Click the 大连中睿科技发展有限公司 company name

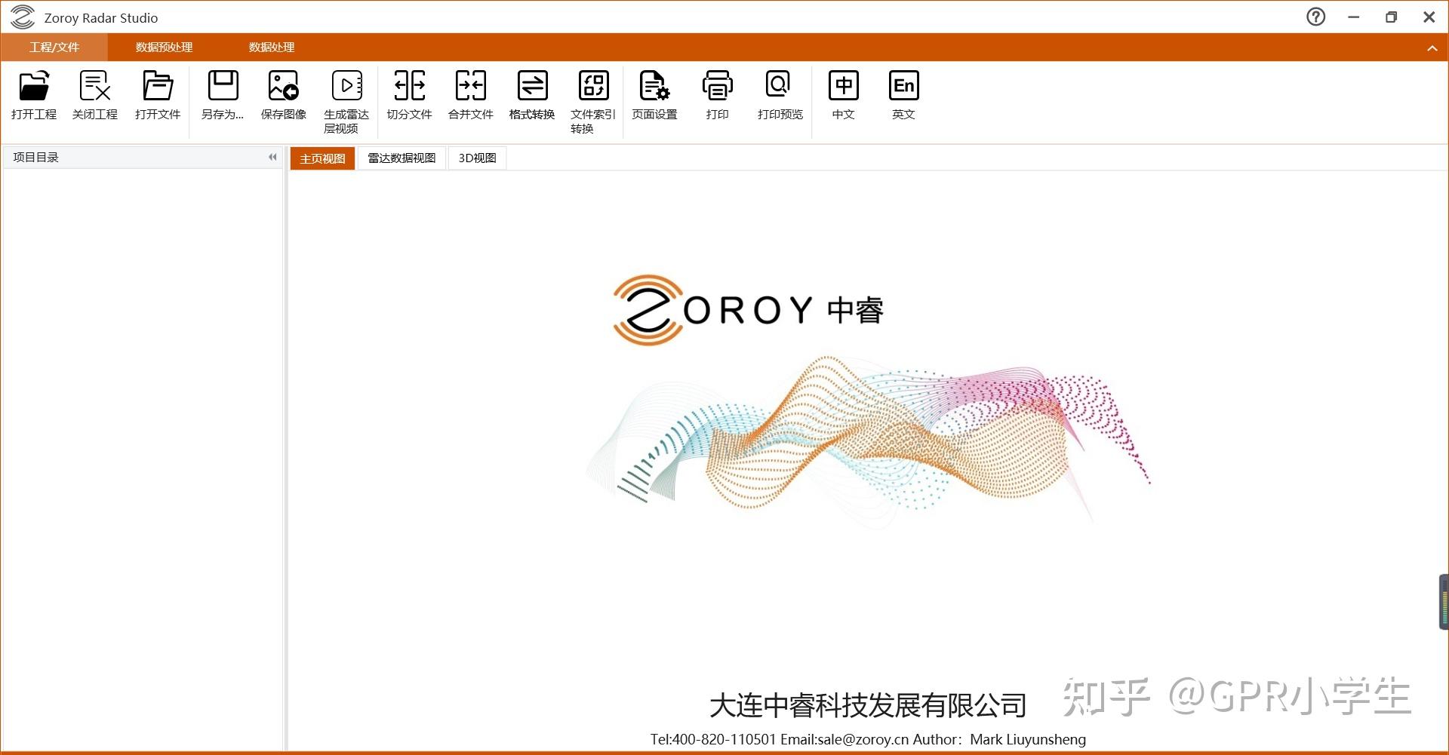coord(868,705)
